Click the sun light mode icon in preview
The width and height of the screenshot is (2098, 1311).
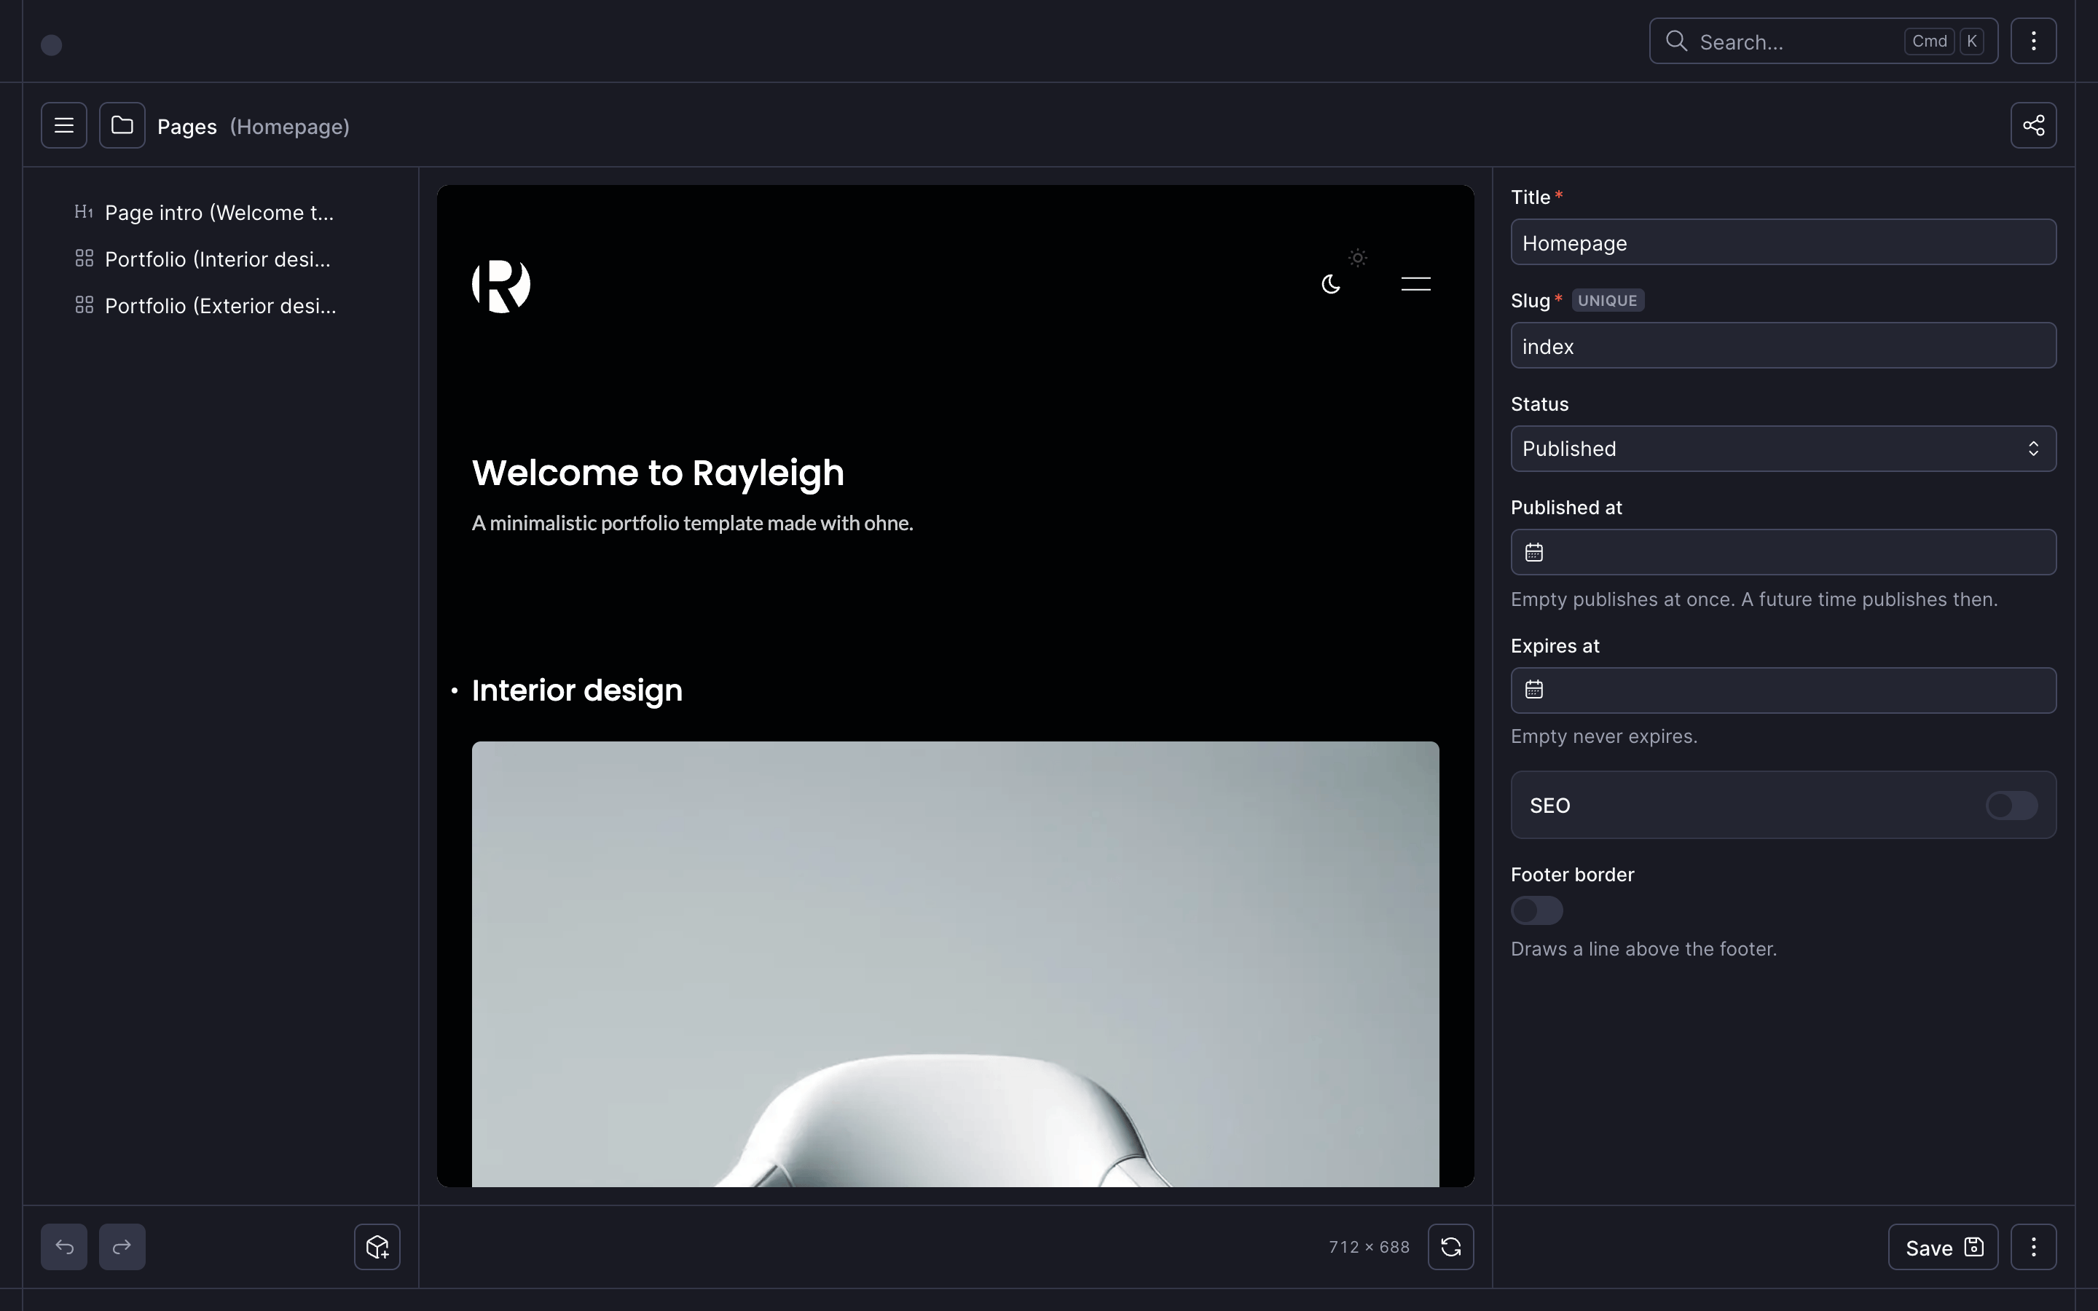(1358, 258)
